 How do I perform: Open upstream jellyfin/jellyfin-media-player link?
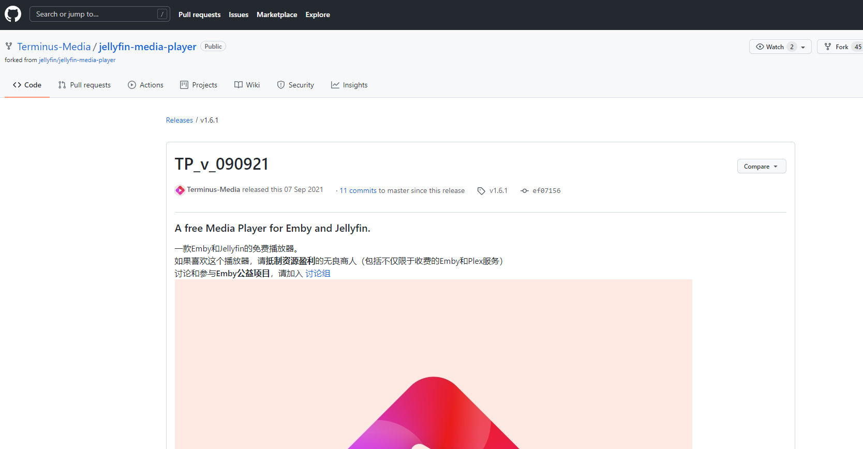[77, 60]
